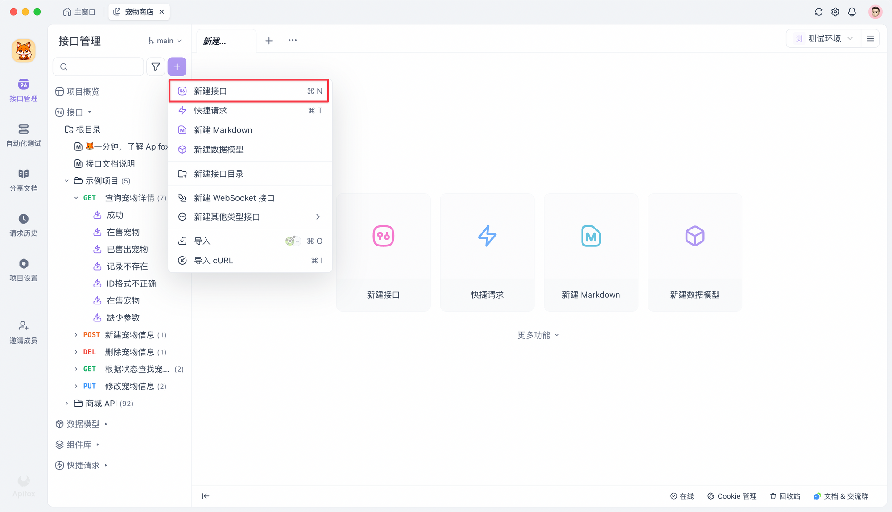Click the purple plus add button

(x=177, y=67)
